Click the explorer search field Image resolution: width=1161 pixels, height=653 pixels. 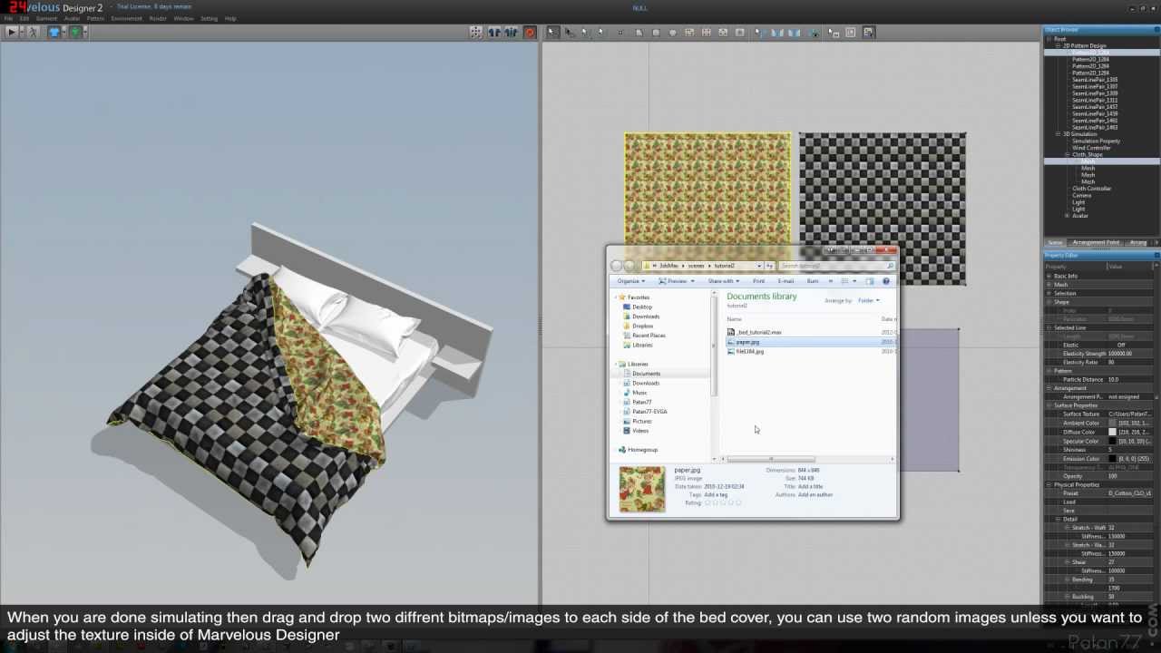[836, 266]
